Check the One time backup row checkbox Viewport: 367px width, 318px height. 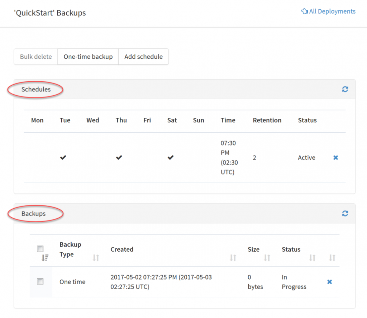point(40,282)
